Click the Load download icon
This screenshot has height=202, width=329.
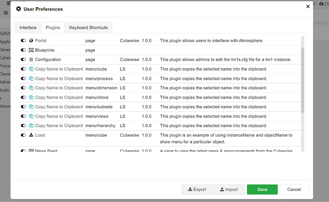31,135
